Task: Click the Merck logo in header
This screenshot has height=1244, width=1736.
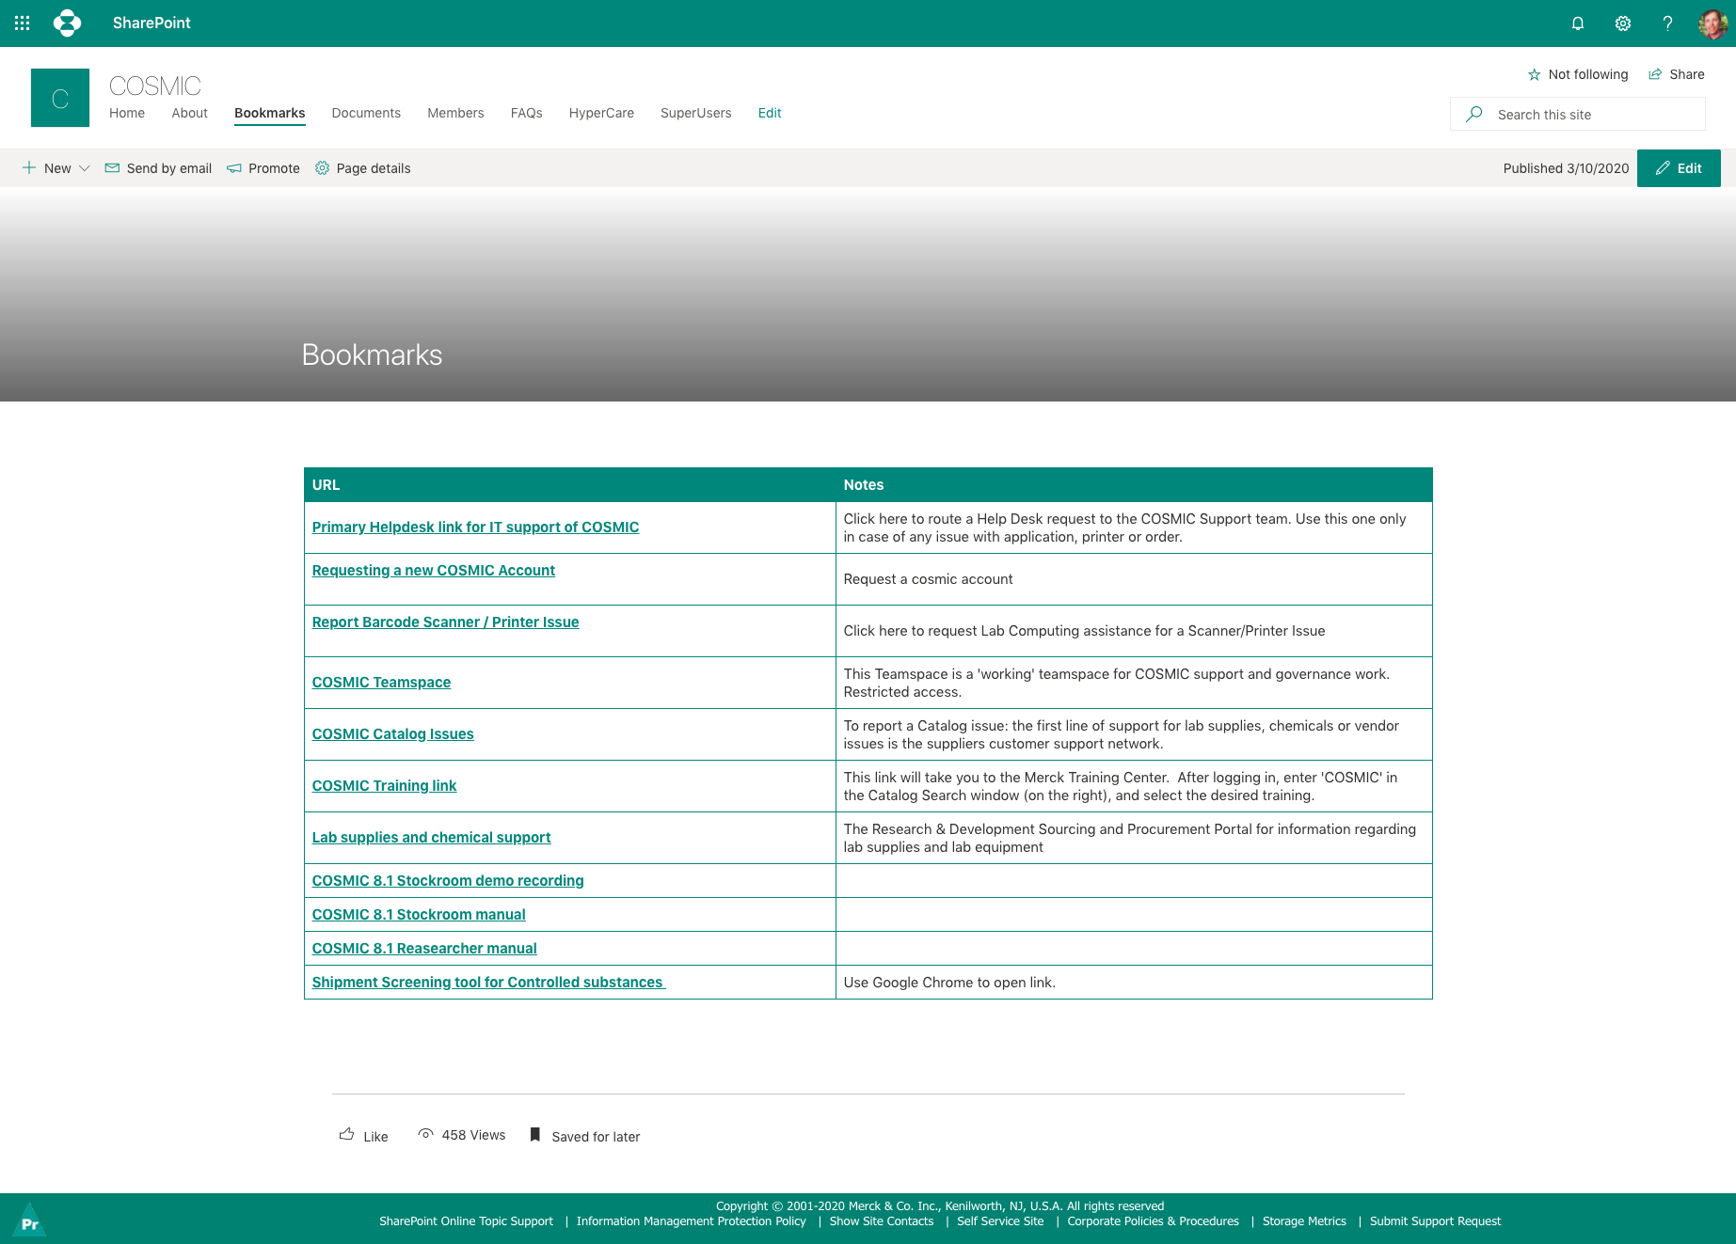Action: (x=68, y=24)
